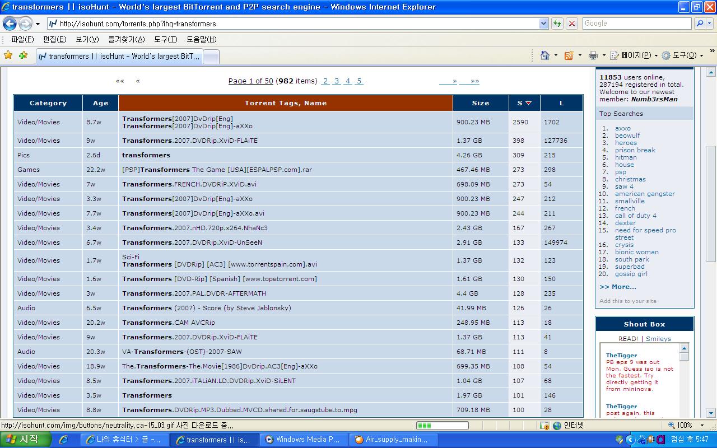The image size is (717, 448).
Task: Sort by the Category column header
Action: (48, 103)
